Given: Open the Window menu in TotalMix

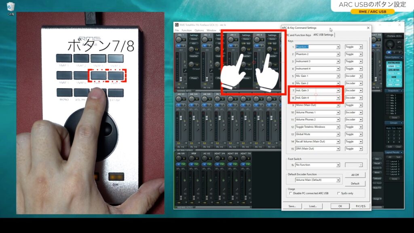Looking at the screenshot, I should tap(211, 30).
